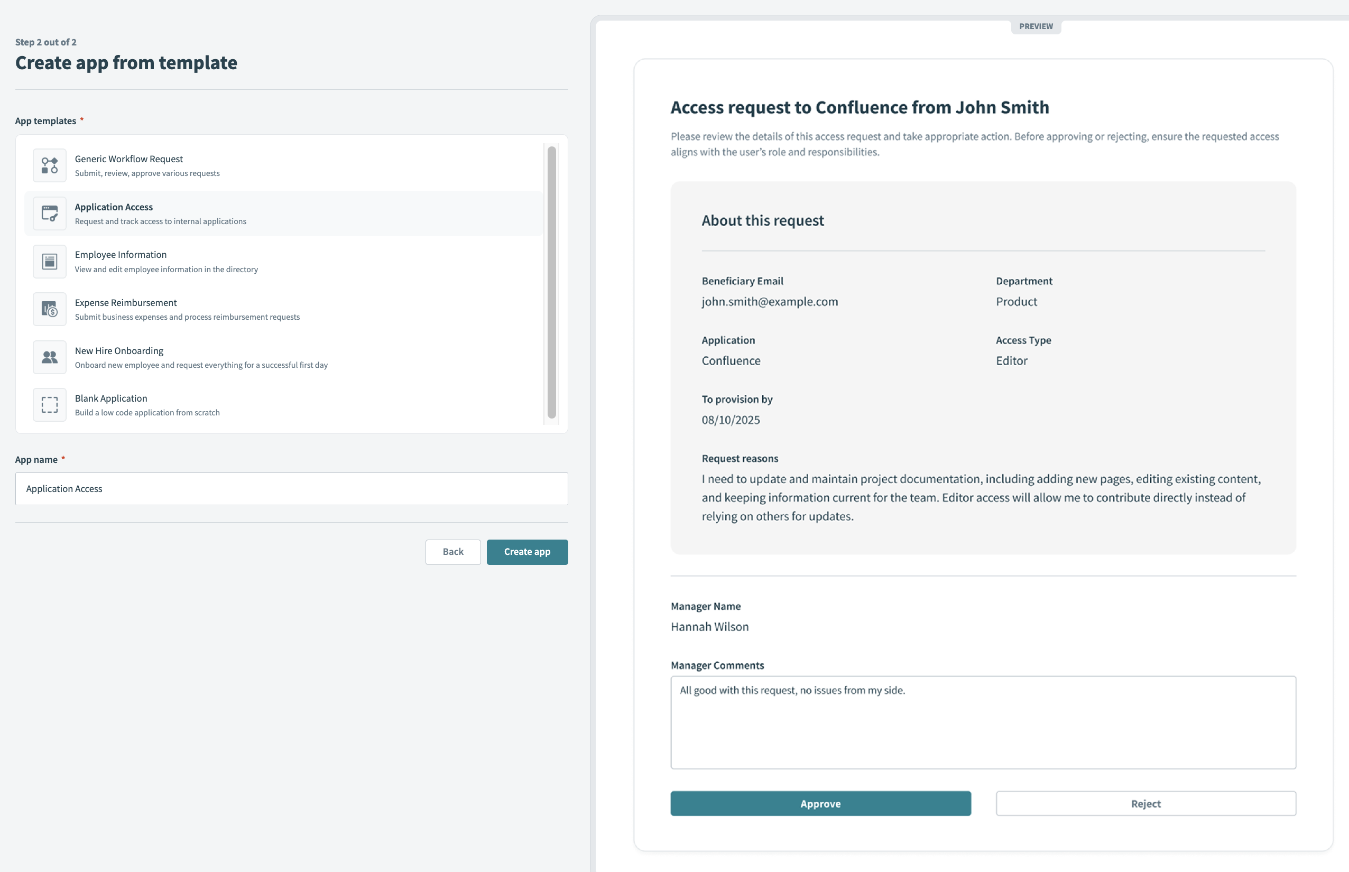Choose the Employee Information template title
Screen dimensions: 1349x872
[x=121, y=255]
